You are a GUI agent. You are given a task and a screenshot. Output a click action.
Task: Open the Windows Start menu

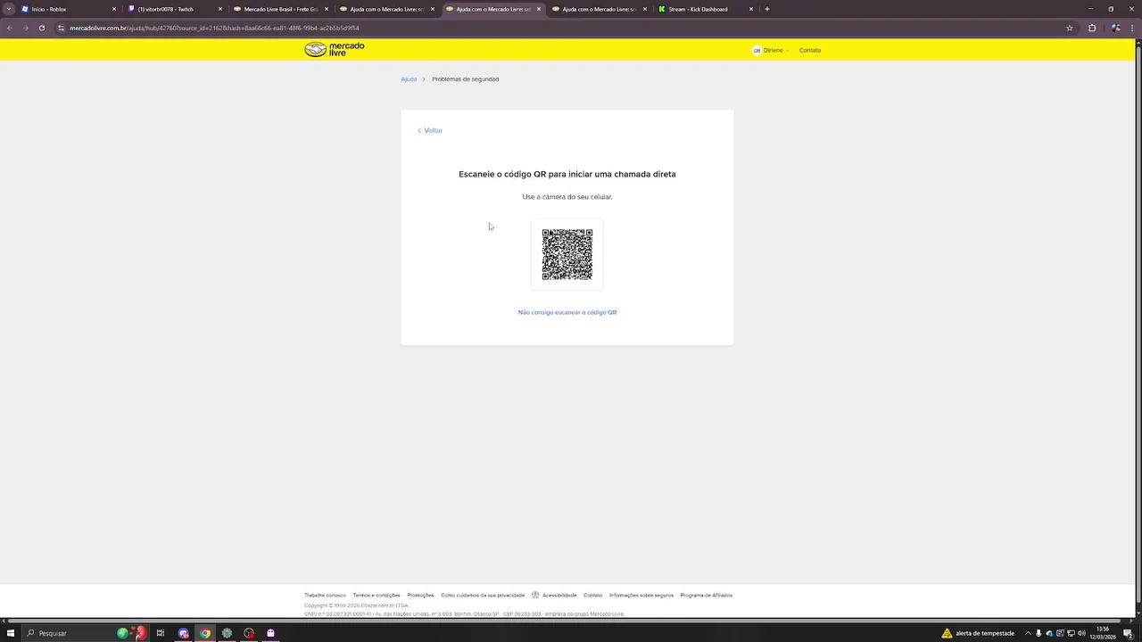tap(11, 633)
